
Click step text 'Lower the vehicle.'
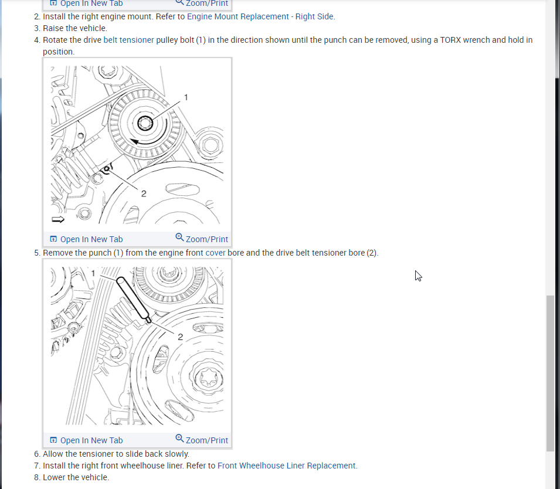click(76, 478)
